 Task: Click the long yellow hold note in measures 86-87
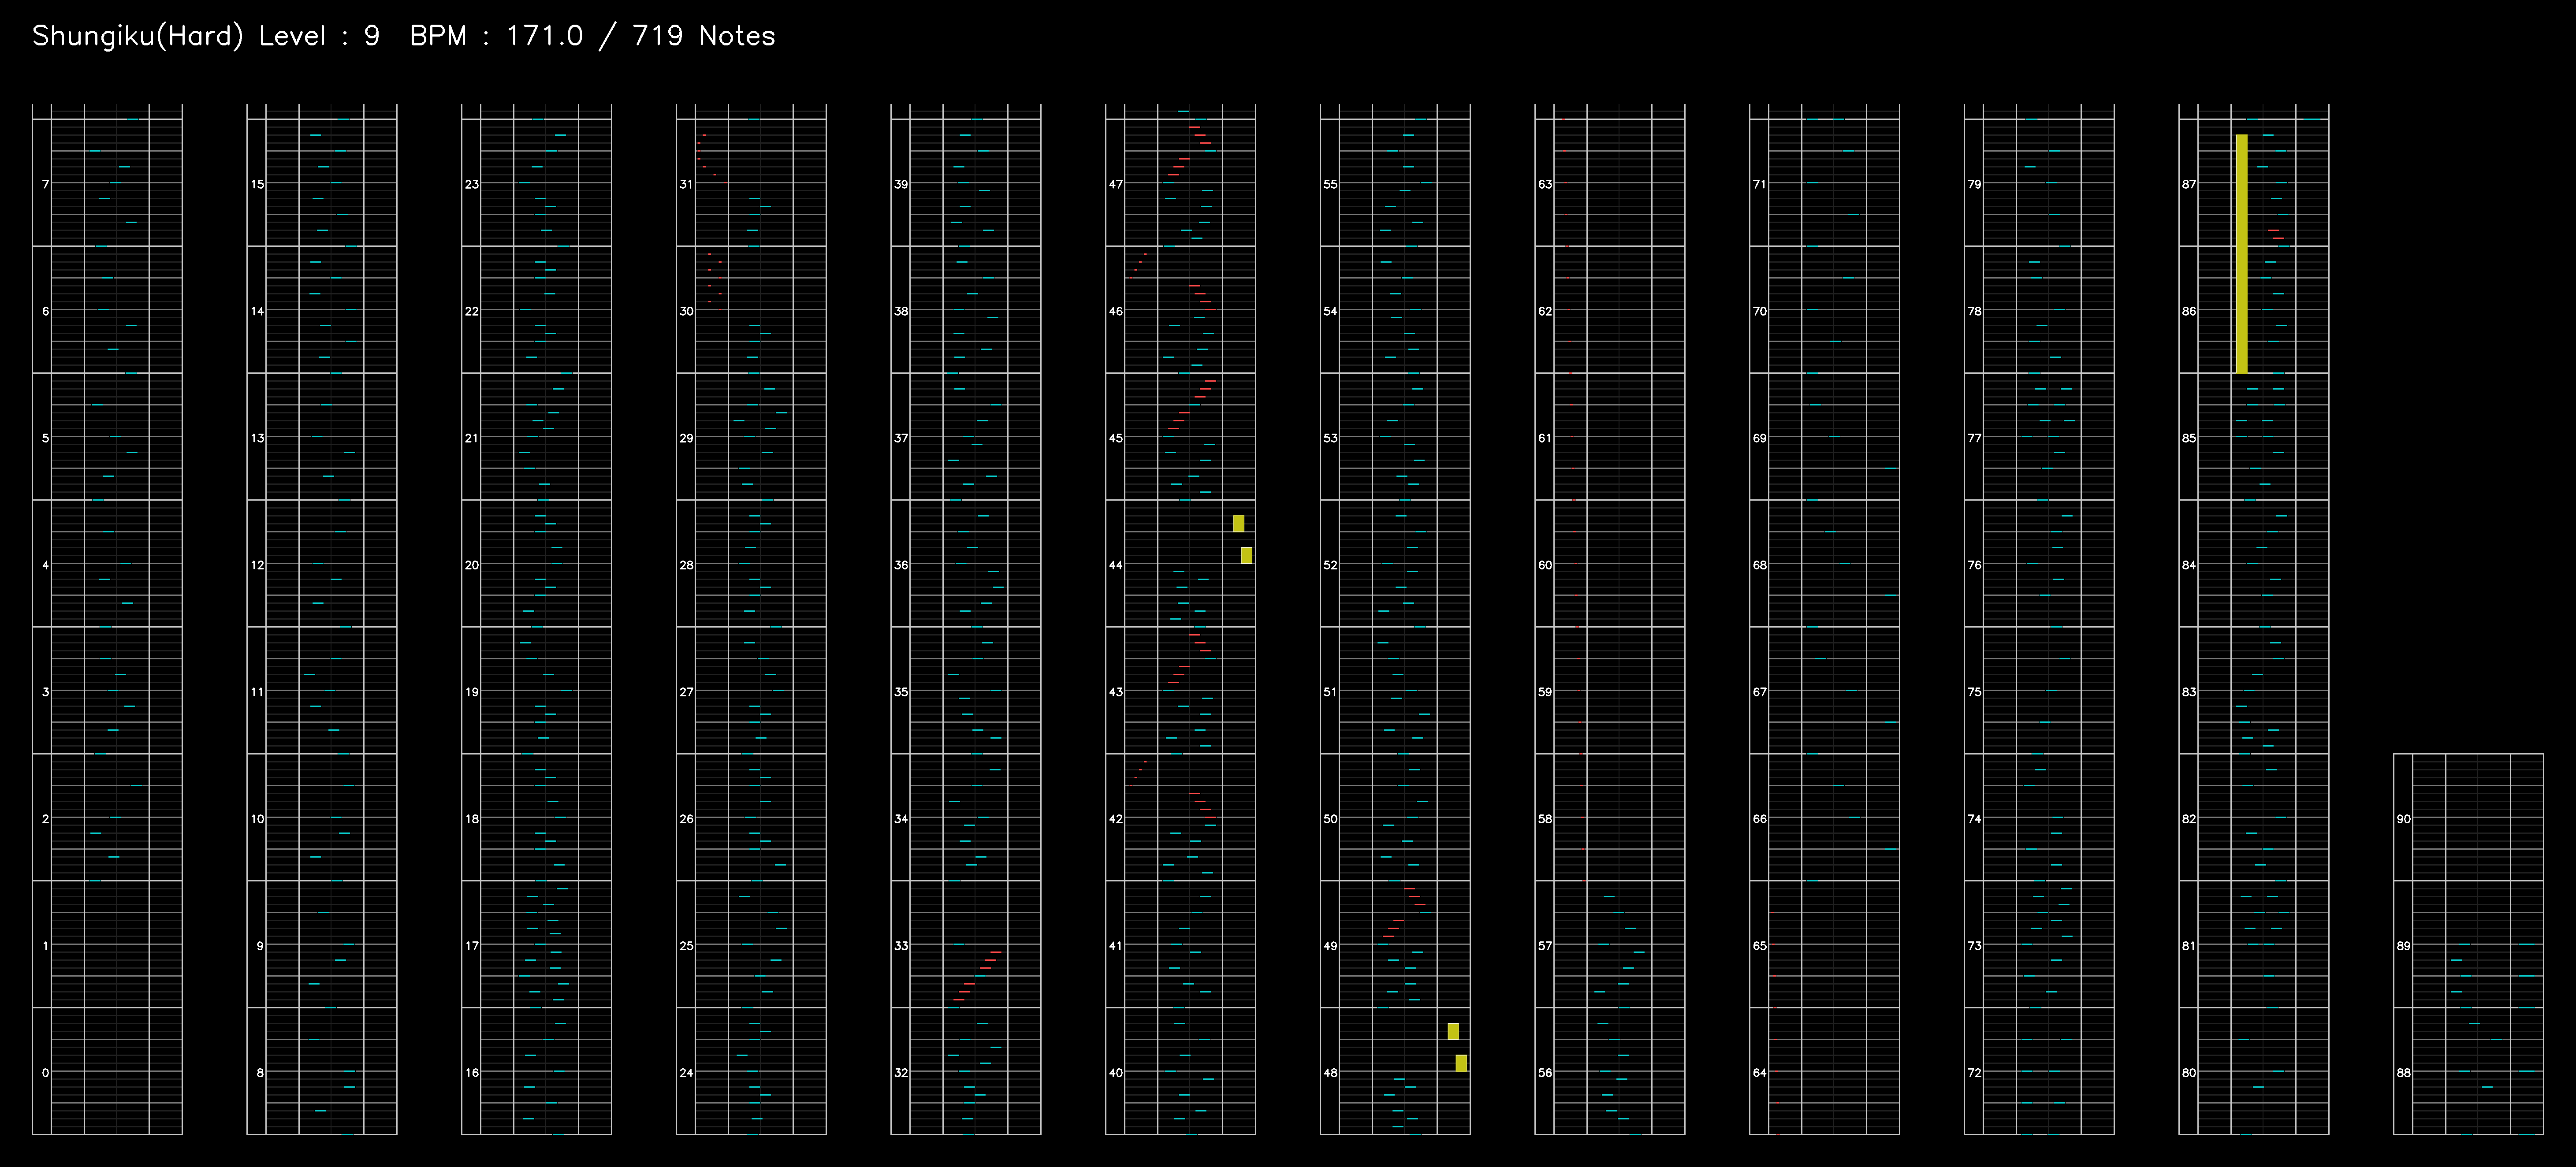click(x=2241, y=254)
